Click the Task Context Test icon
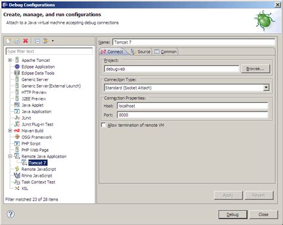The height and width of the screenshot is (225, 283). click(17, 182)
